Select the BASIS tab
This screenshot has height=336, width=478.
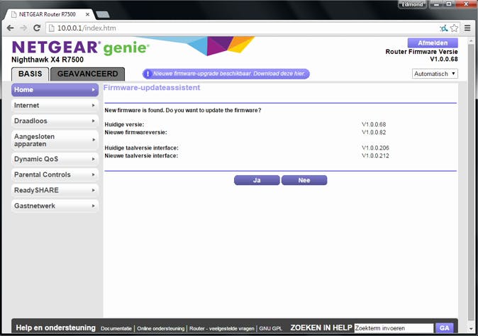30,74
